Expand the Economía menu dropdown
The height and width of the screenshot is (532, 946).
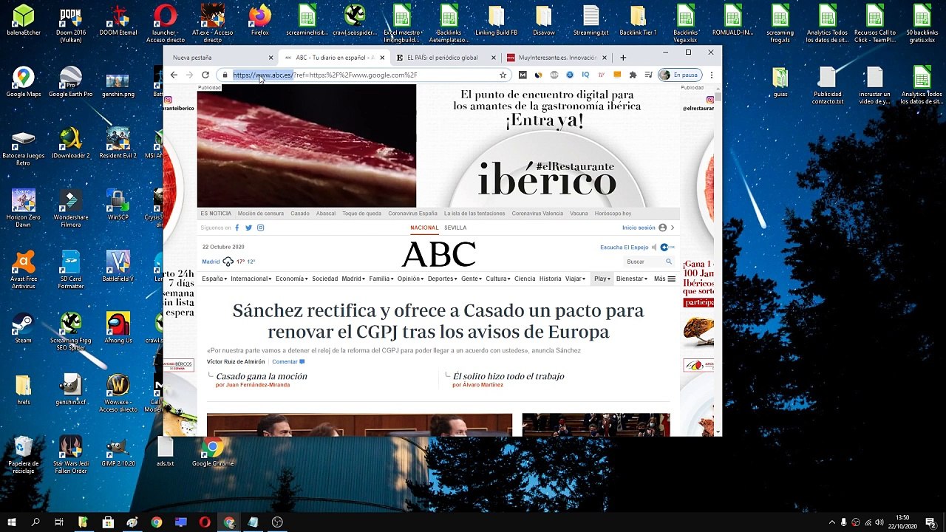(293, 279)
